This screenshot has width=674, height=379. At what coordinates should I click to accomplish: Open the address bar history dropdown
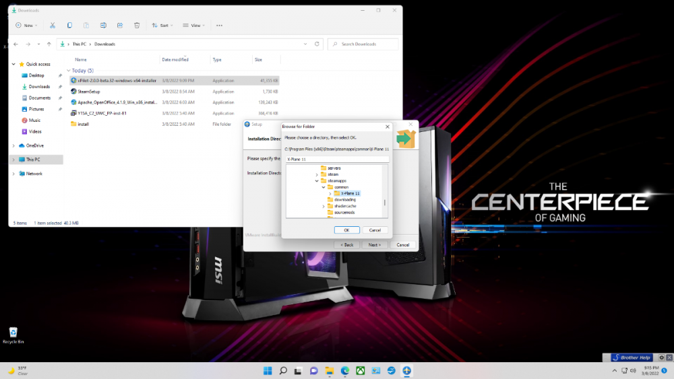coord(305,44)
